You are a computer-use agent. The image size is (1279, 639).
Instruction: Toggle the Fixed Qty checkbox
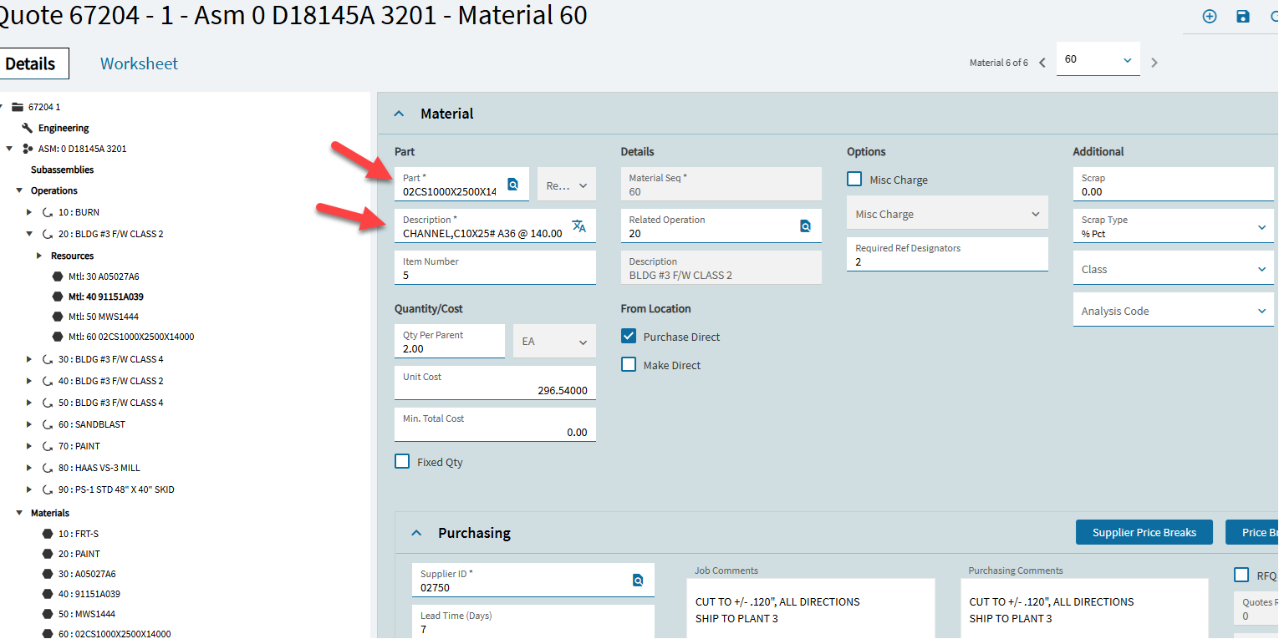click(402, 462)
